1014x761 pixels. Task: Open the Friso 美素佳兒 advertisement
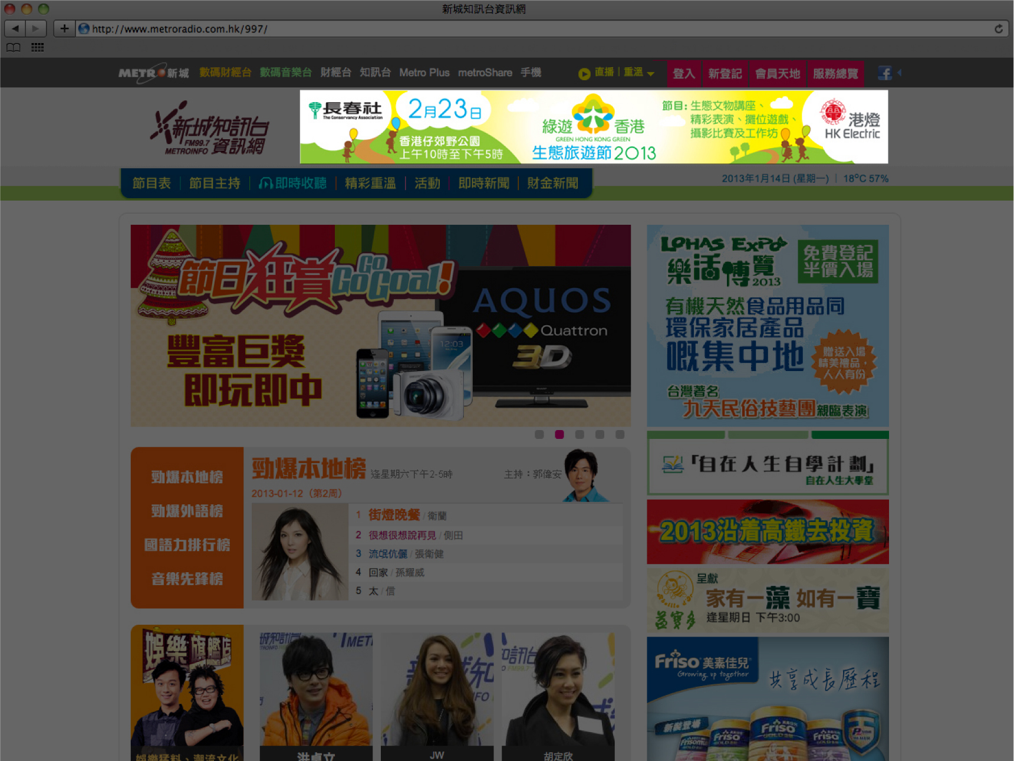(x=768, y=699)
